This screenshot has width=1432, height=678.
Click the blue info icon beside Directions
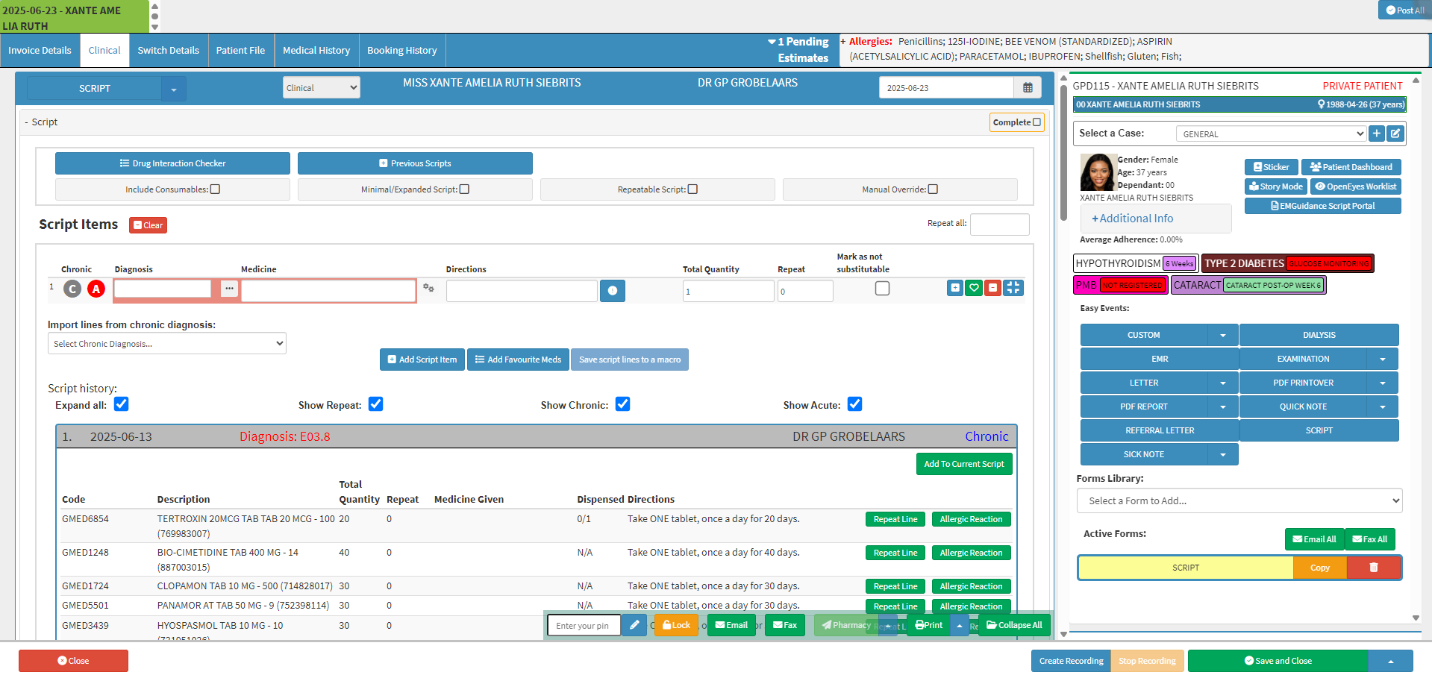pyautogui.click(x=612, y=291)
